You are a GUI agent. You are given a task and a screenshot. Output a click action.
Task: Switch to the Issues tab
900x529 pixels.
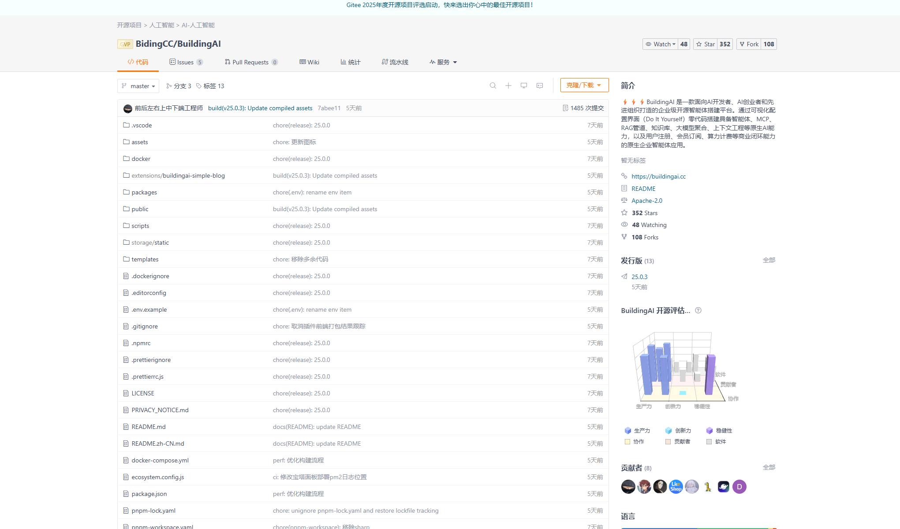[185, 62]
